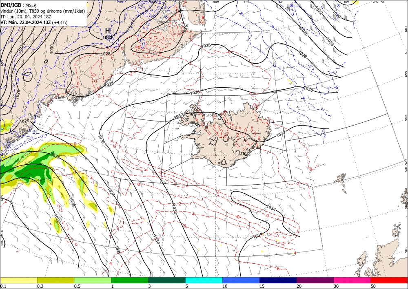Click the navy 15–20 legend swatch

click(278, 280)
